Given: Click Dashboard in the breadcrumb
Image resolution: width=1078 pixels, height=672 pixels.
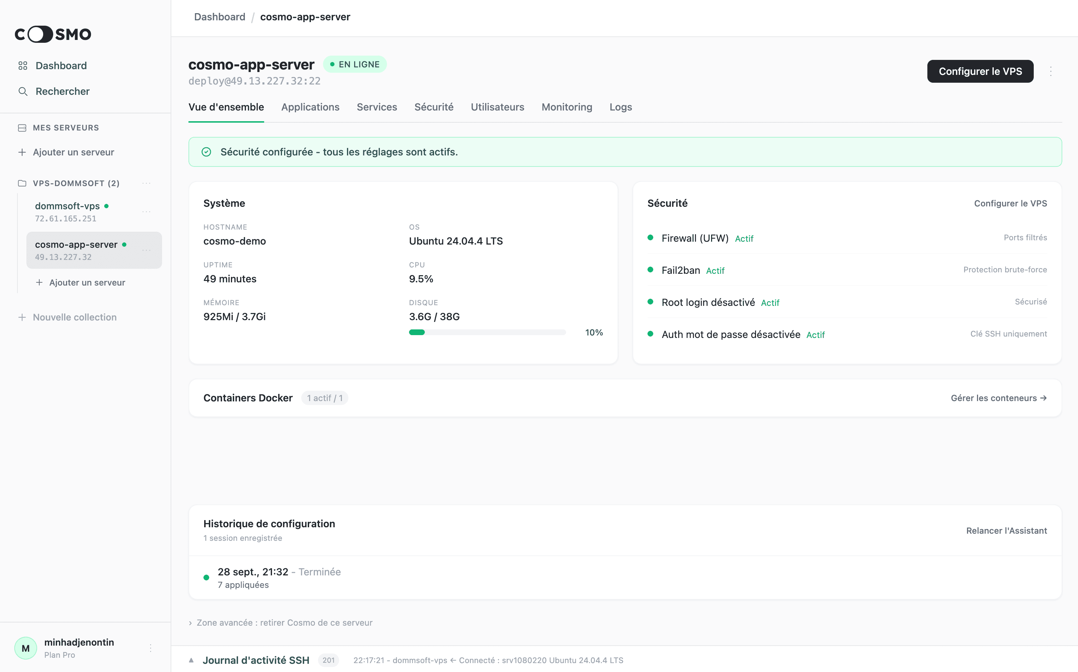Looking at the screenshot, I should [x=220, y=17].
